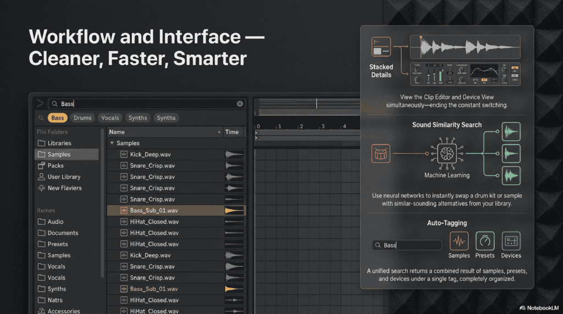Click the drum icon in Similarity Search
563x314 pixels.
coord(380,153)
